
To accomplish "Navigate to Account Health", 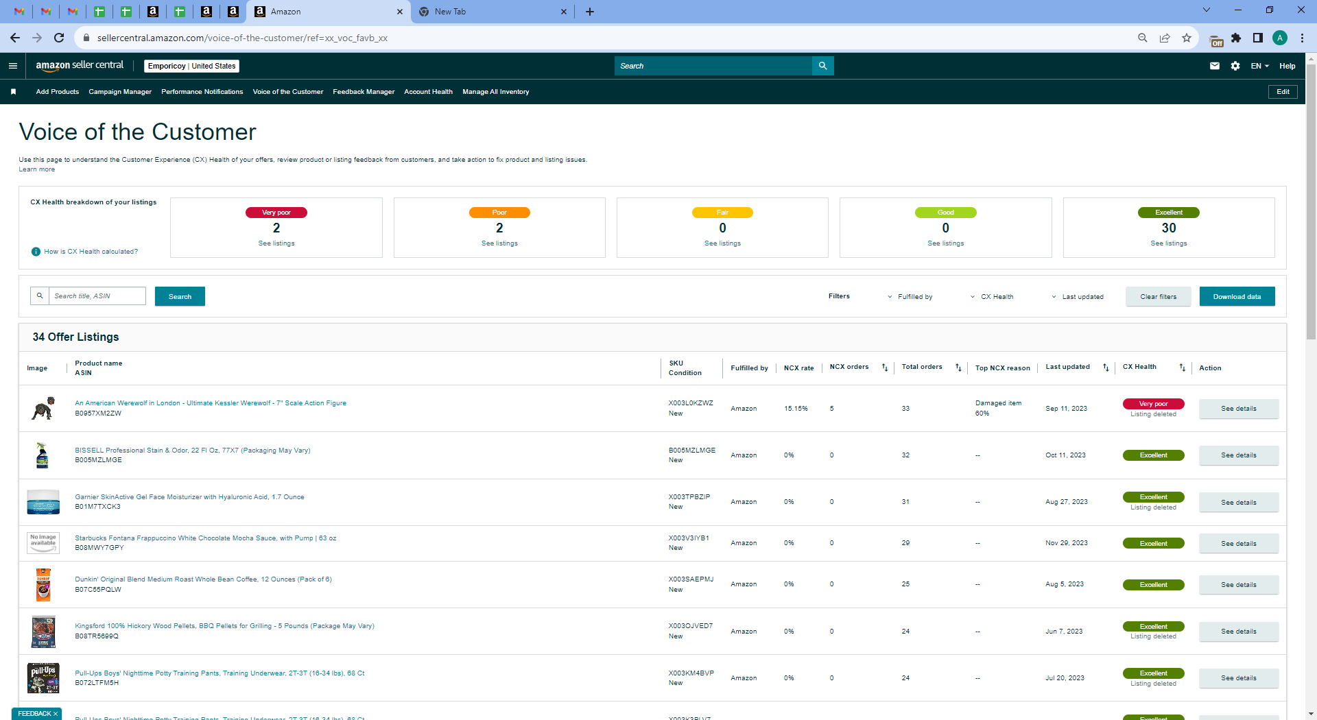I will pos(429,92).
